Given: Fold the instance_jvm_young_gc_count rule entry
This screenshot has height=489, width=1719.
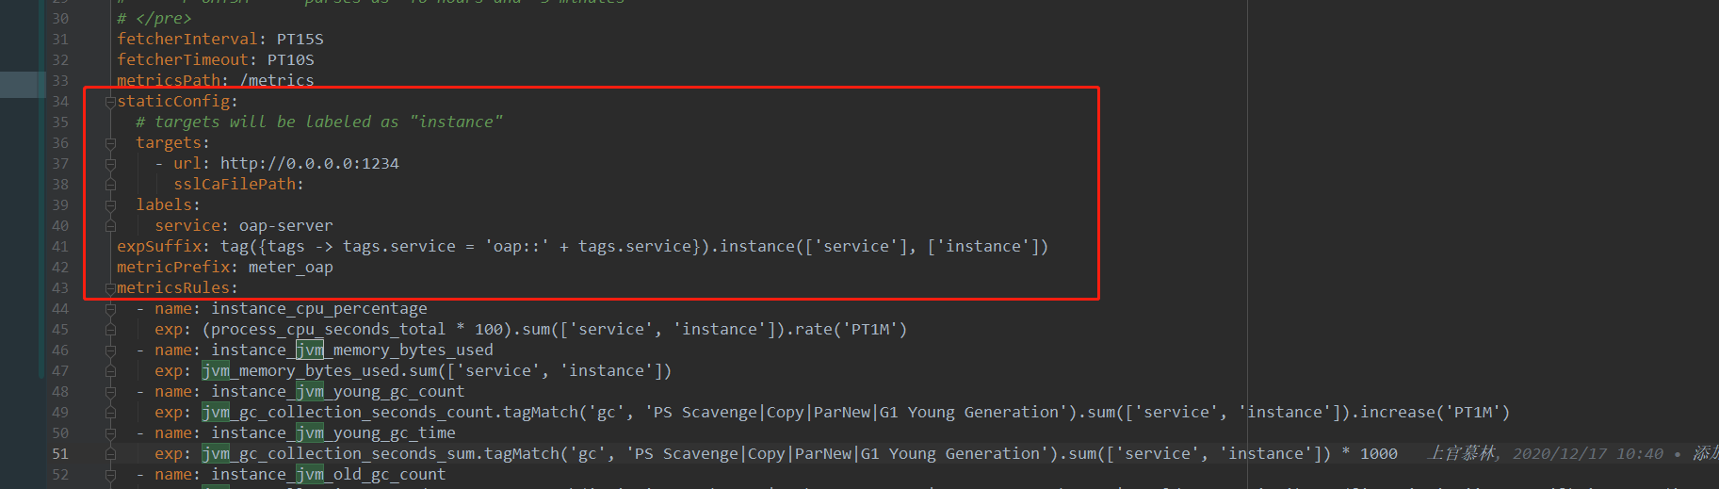Looking at the screenshot, I should [110, 392].
